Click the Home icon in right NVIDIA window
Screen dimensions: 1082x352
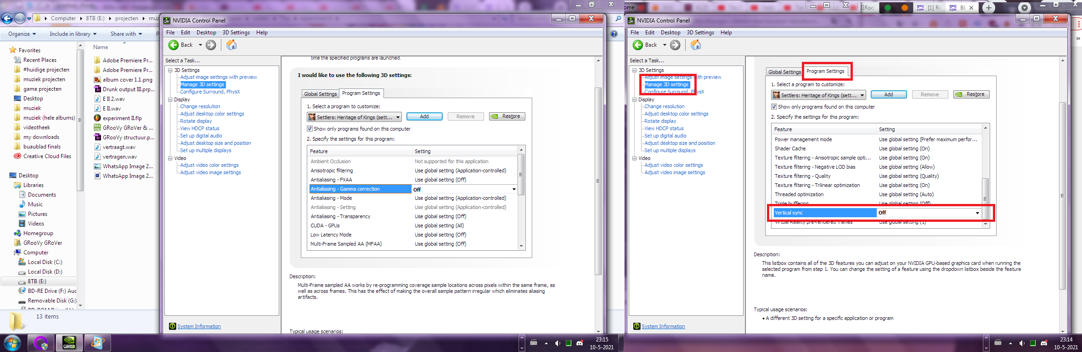(696, 44)
